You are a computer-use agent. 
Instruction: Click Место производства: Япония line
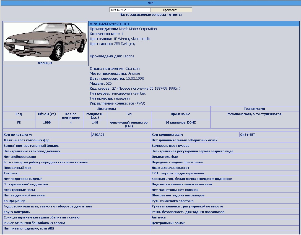click(115, 74)
